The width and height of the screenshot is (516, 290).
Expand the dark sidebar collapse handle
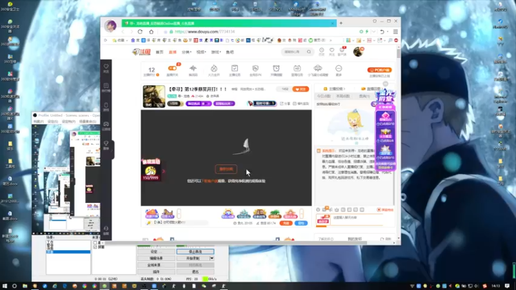tap(113, 150)
